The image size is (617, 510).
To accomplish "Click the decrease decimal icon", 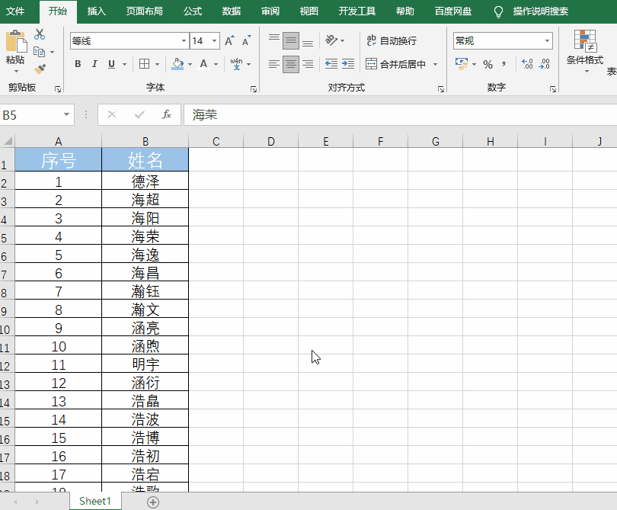I will coord(545,64).
